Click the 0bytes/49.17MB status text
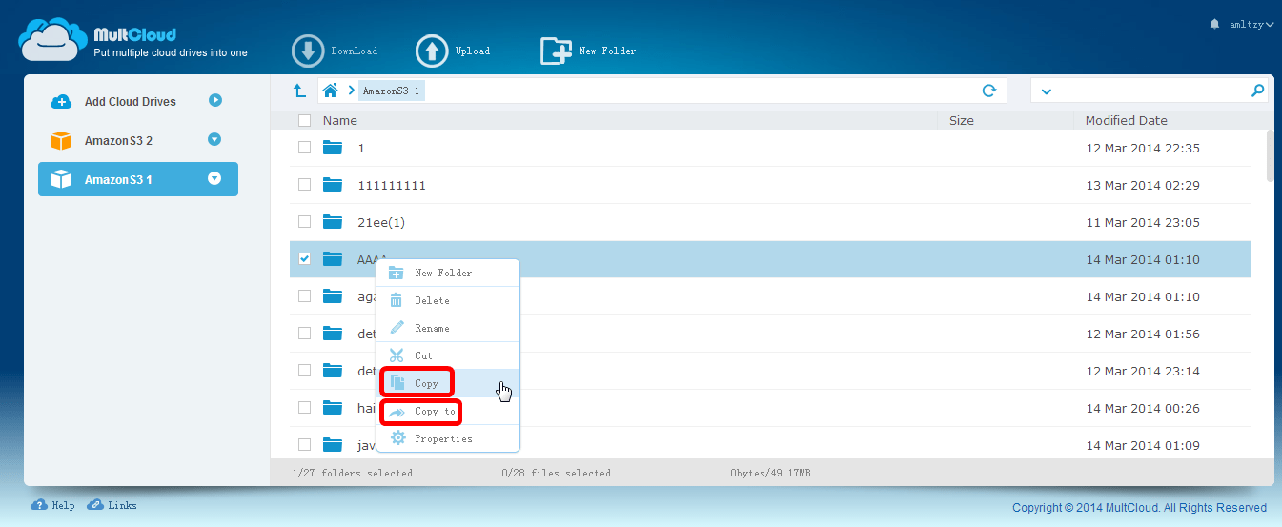The image size is (1282, 527). (771, 473)
